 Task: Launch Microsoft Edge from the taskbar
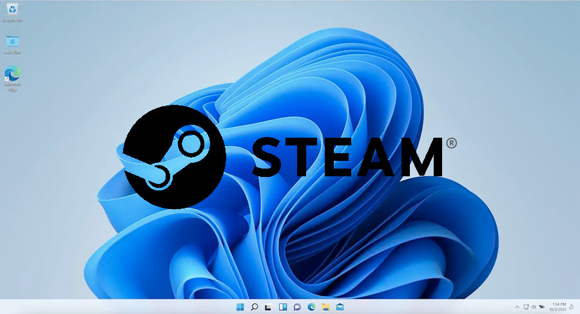pos(311,307)
